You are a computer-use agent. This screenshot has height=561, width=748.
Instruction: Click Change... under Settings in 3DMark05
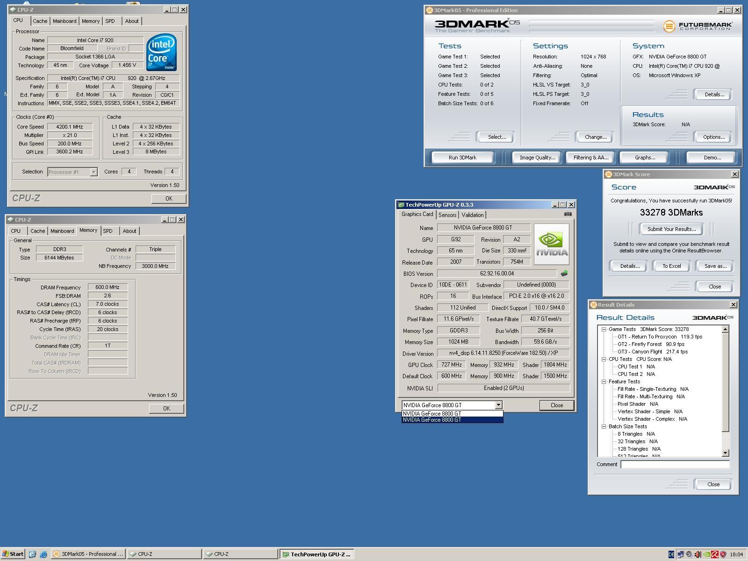click(595, 137)
